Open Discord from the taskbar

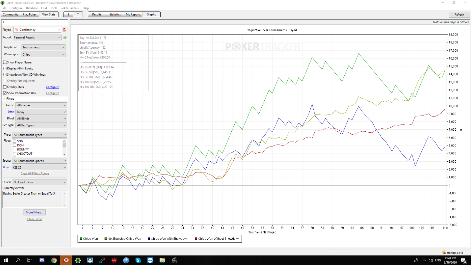point(41,260)
